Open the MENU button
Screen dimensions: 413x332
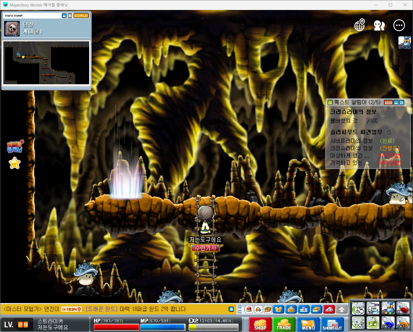(308, 324)
